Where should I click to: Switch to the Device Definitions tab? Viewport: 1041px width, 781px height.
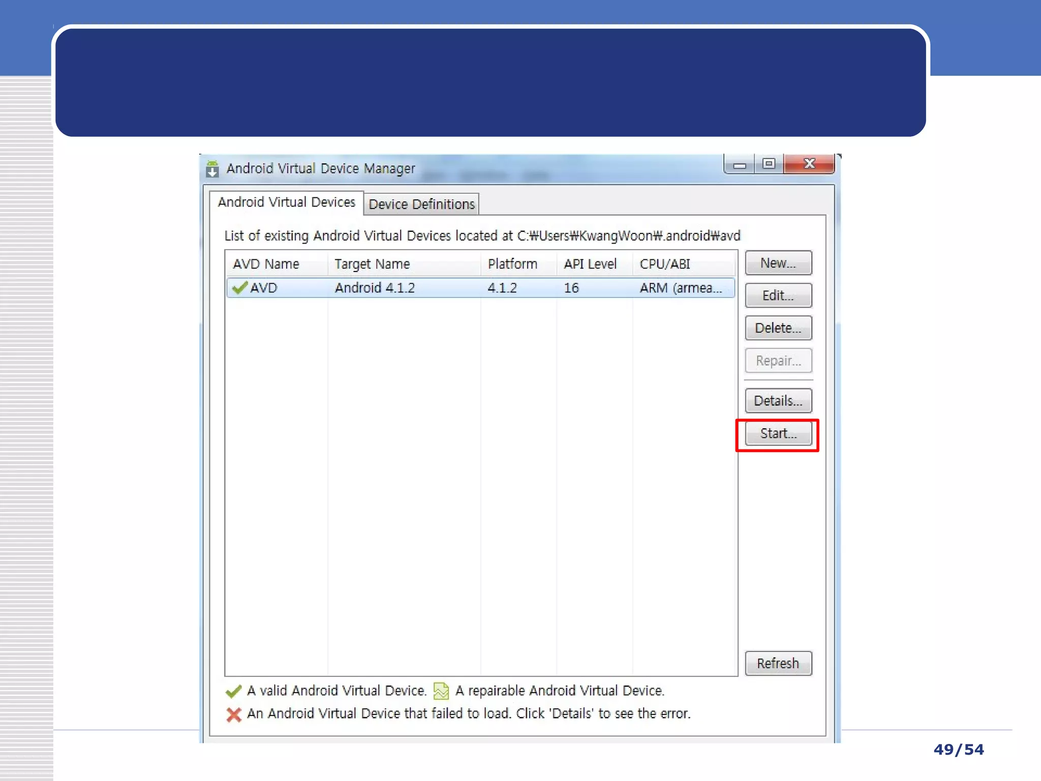coord(421,204)
